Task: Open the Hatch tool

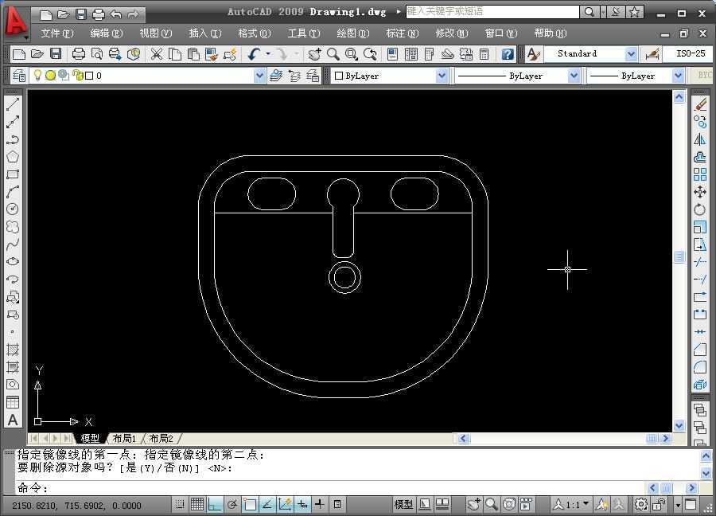Action: click(13, 350)
